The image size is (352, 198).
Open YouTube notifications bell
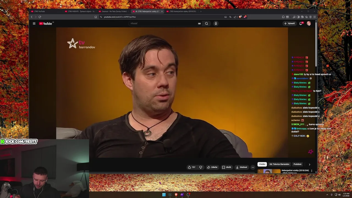tap(301, 23)
